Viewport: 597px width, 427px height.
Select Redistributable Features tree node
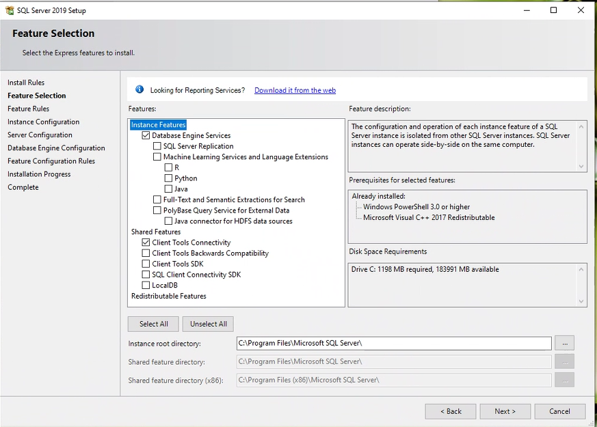coord(169,296)
